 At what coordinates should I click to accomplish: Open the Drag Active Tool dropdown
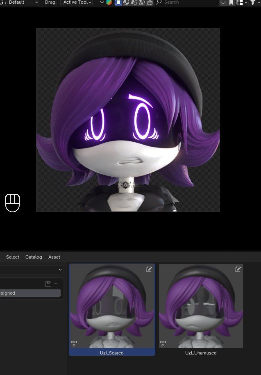[x=77, y=2]
